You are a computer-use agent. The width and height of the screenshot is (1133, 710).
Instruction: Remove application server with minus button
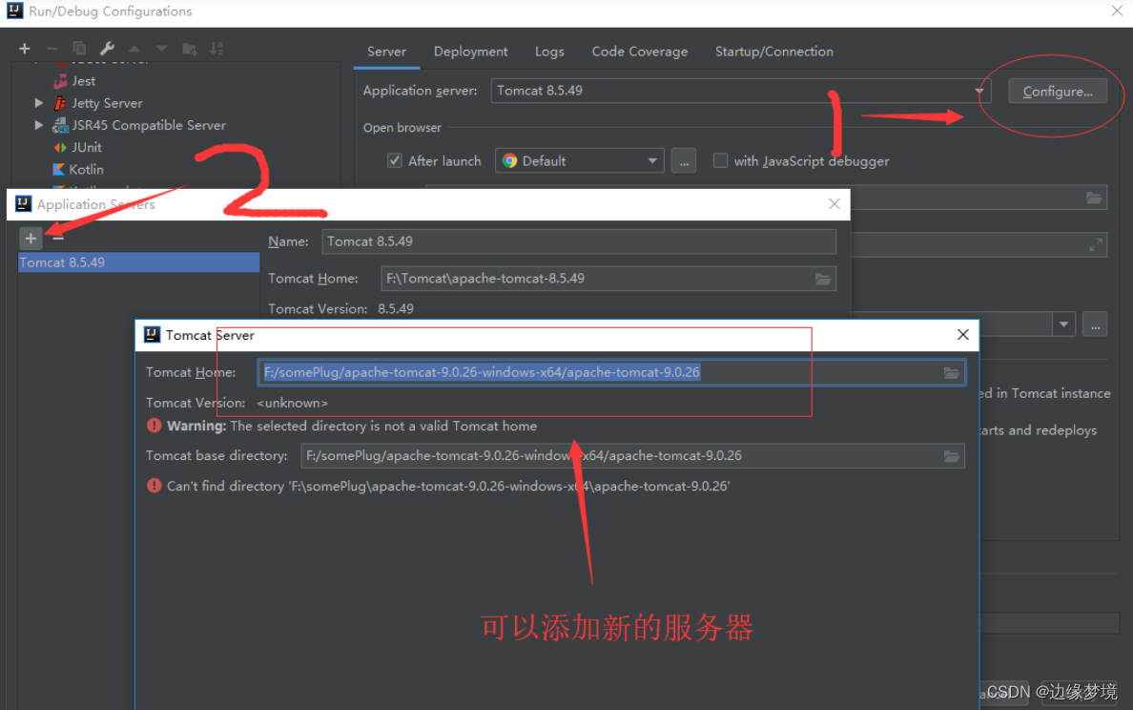58,238
